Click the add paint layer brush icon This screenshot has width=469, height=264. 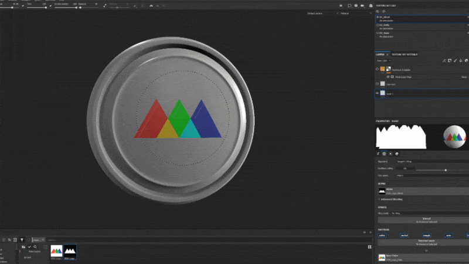[456, 60]
